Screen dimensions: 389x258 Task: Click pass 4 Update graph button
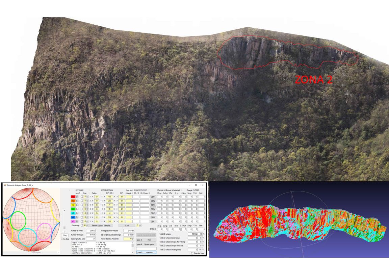[146, 244]
